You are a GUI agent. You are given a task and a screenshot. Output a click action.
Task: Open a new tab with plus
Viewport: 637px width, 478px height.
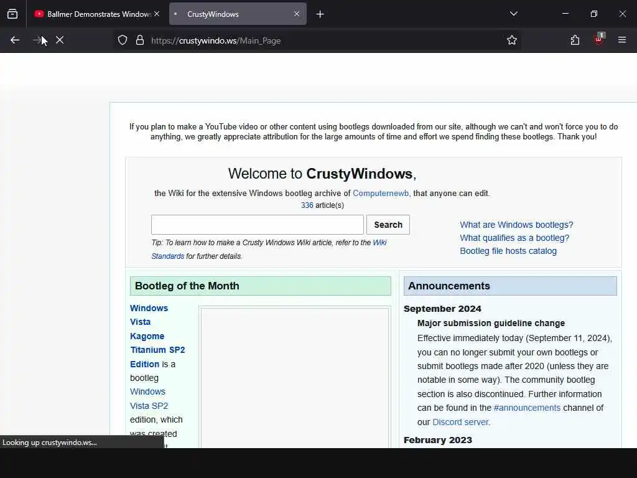[x=320, y=14]
